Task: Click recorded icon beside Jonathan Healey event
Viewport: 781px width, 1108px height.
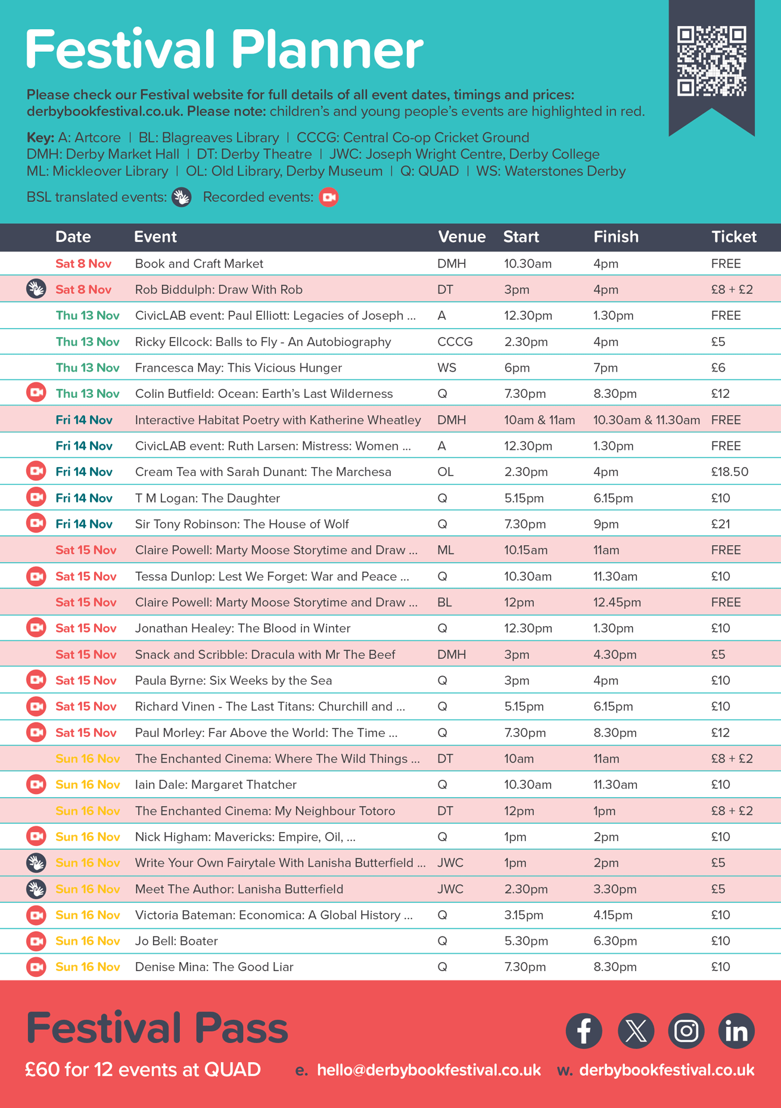Action: point(36,628)
